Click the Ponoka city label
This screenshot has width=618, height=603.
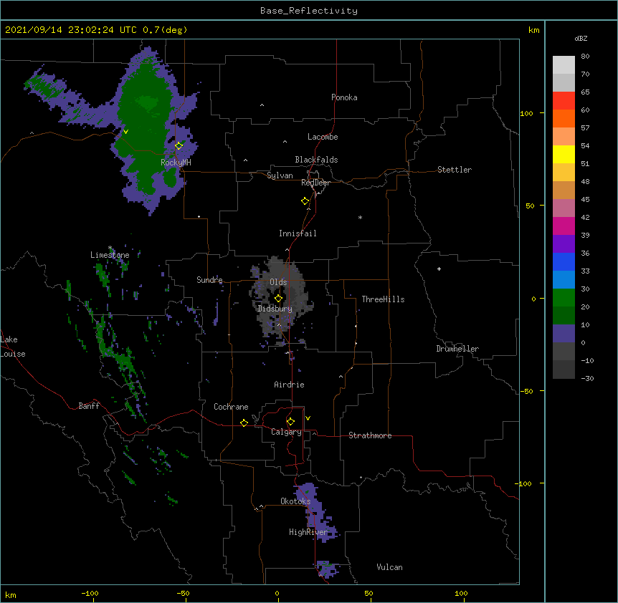point(344,97)
